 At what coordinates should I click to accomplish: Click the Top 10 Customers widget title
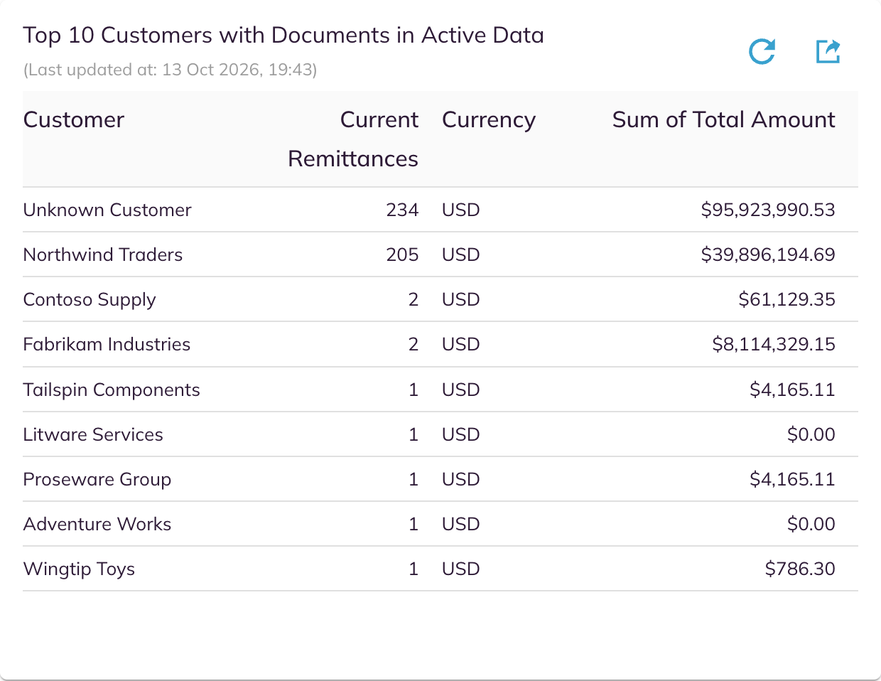point(283,35)
